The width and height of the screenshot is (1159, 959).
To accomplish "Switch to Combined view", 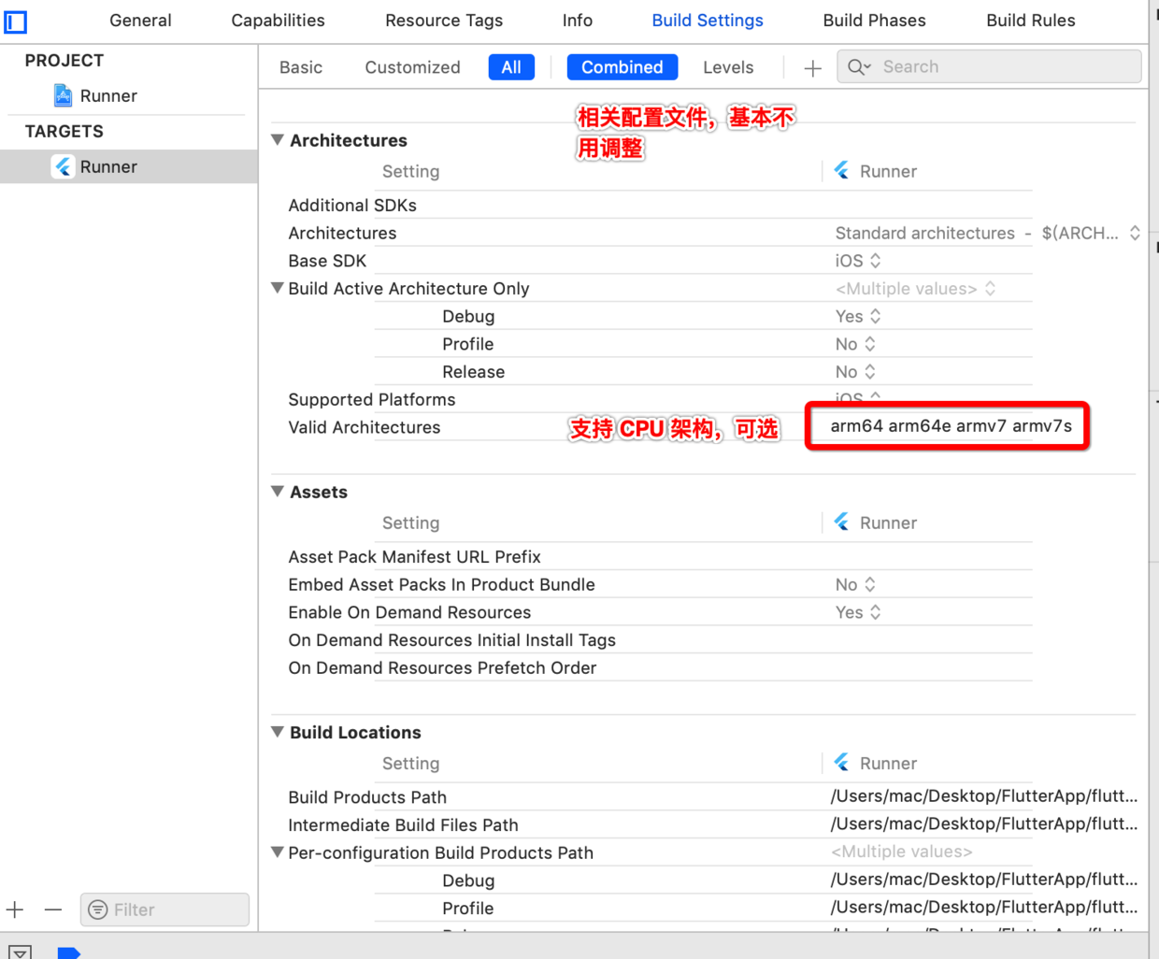I will [x=622, y=67].
